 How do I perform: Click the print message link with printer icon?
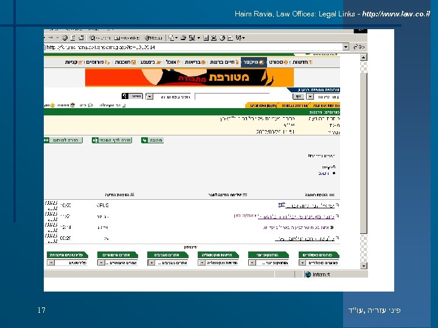pos(120,195)
